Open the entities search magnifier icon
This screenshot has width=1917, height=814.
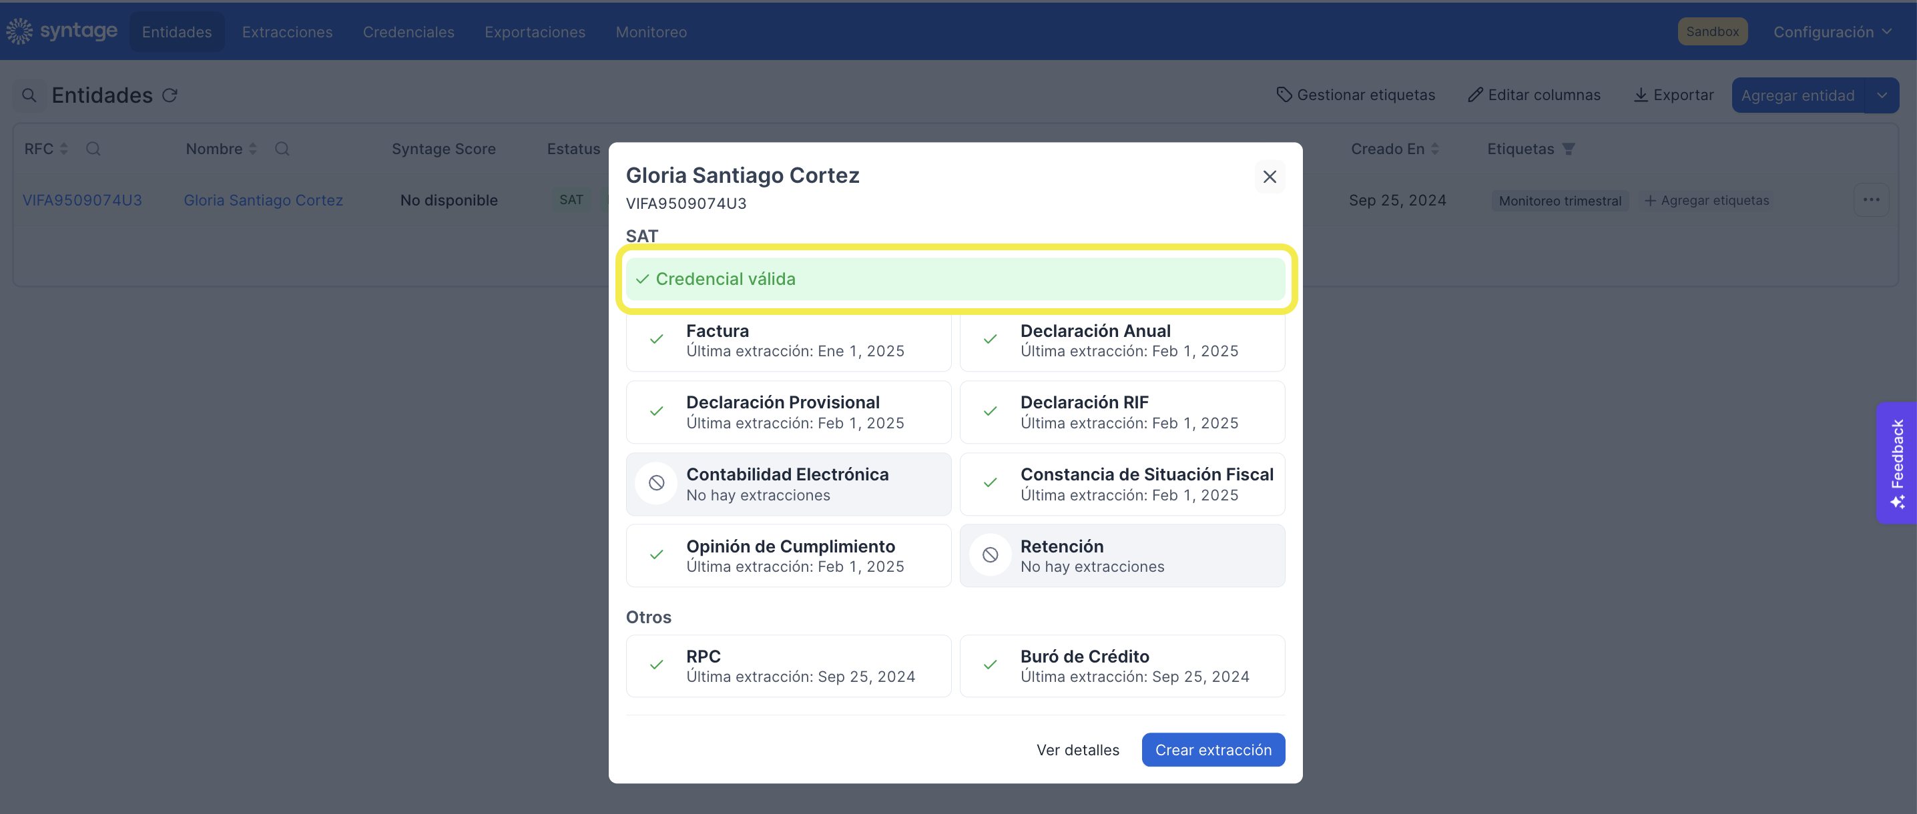tap(29, 95)
